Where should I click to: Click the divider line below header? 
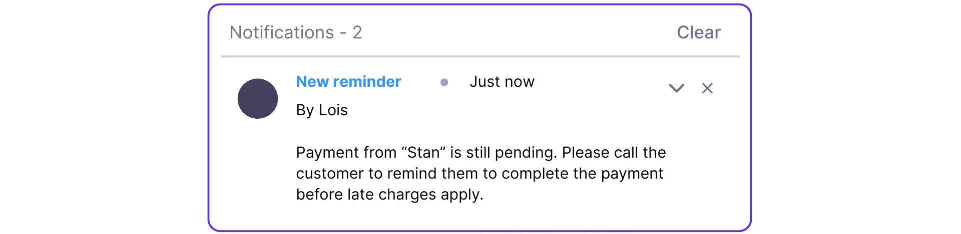click(x=480, y=56)
